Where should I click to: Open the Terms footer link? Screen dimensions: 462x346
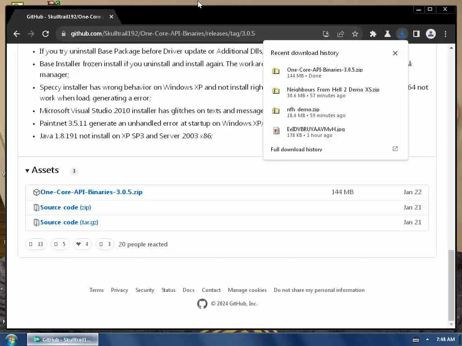(x=97, y=290)
